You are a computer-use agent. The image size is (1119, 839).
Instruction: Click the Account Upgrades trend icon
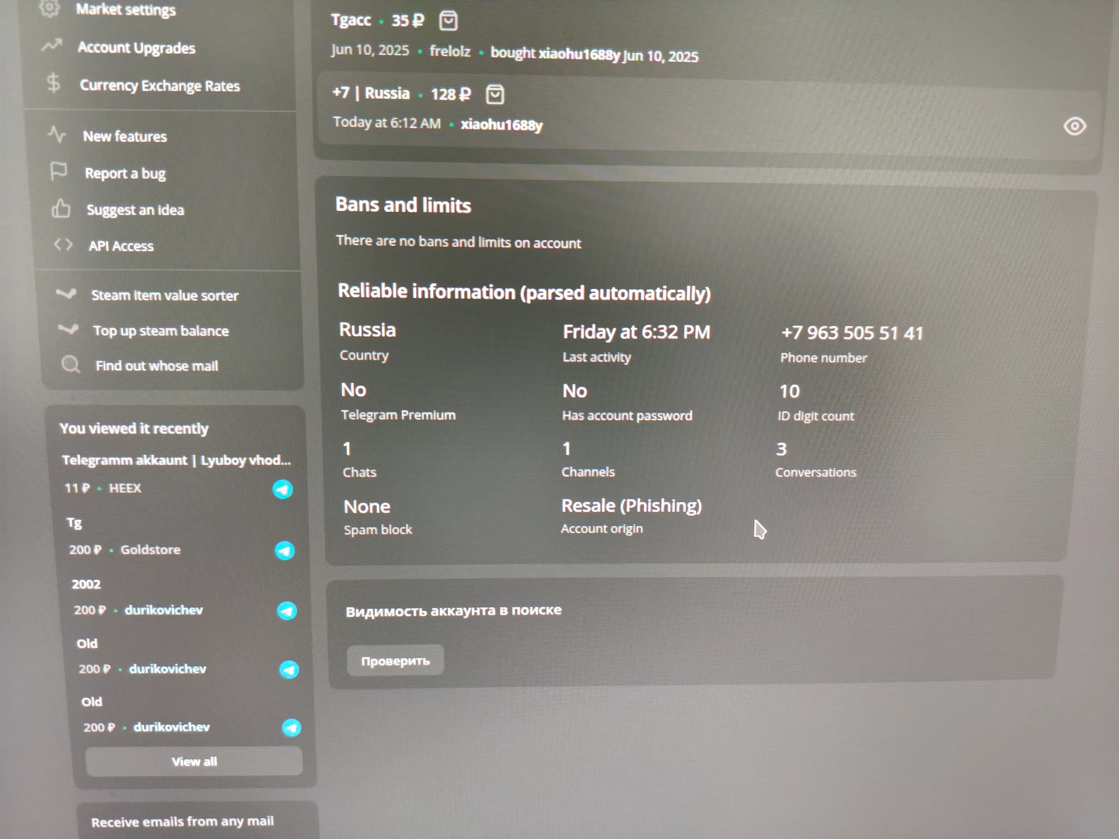click(x=52, y=46)
